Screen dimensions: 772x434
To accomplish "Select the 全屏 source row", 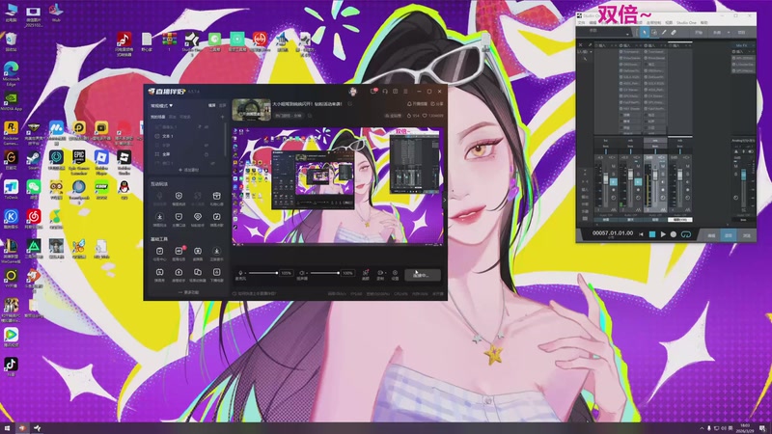I will click(187, 154).
